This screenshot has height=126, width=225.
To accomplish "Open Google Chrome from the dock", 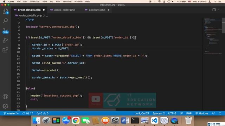I will pyautogui.click(x=76, y=120).
